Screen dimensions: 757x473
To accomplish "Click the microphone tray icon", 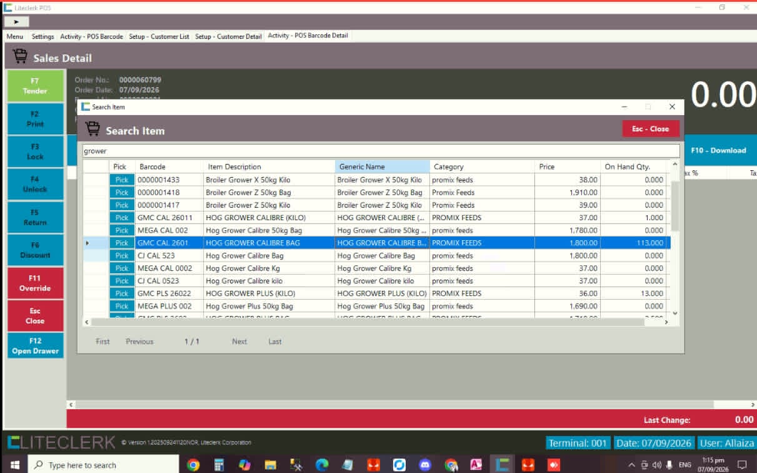I will pos(669,465).
